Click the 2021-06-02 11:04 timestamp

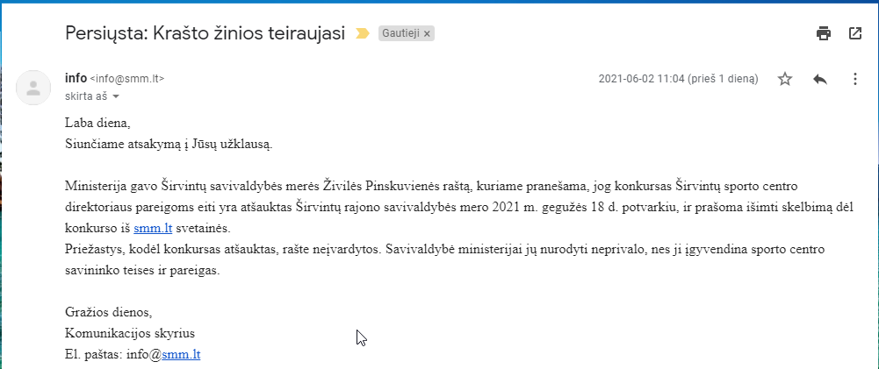point(678,79)
